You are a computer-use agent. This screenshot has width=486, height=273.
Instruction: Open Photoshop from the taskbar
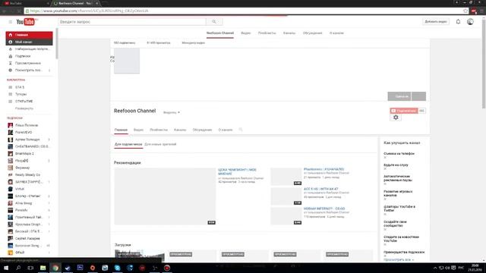click(80, 268)
